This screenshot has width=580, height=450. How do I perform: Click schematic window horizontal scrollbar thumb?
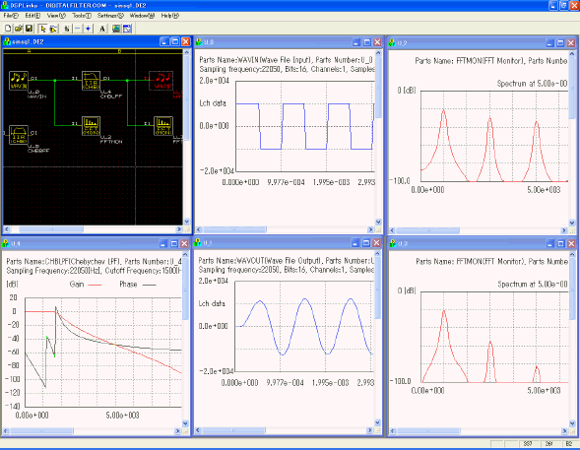click(51, 229)
